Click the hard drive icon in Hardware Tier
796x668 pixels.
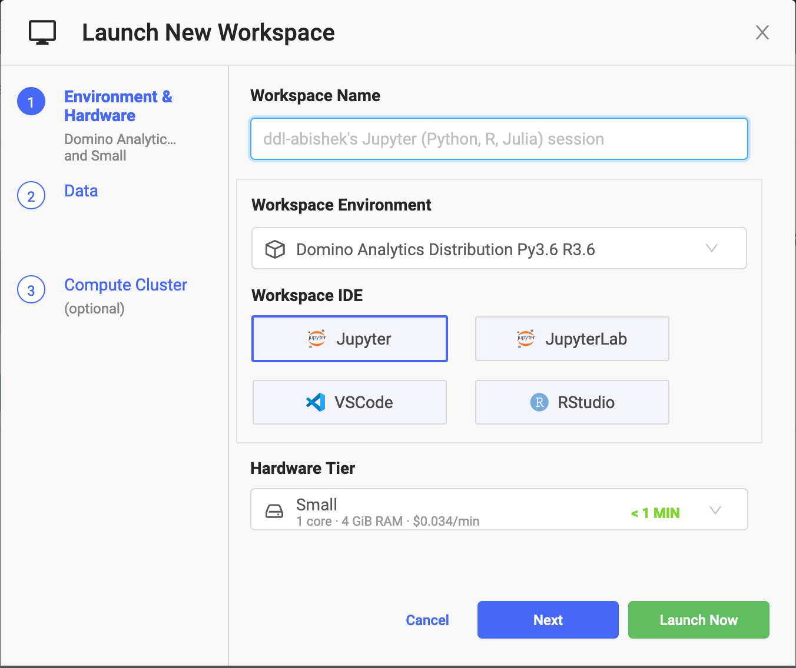274,510
